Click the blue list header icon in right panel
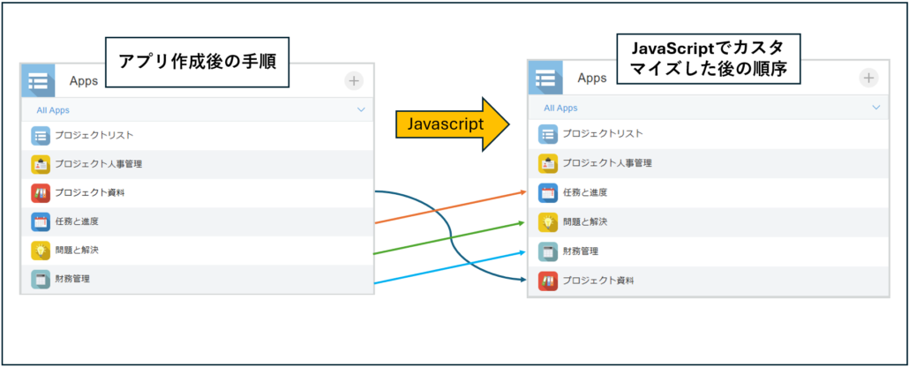 point(545,78)
